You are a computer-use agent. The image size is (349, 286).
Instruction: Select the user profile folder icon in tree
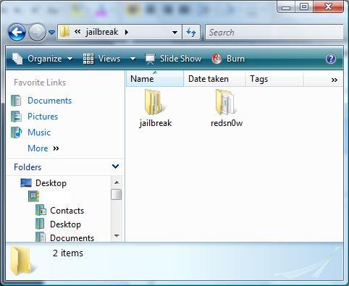coord(33,196)
